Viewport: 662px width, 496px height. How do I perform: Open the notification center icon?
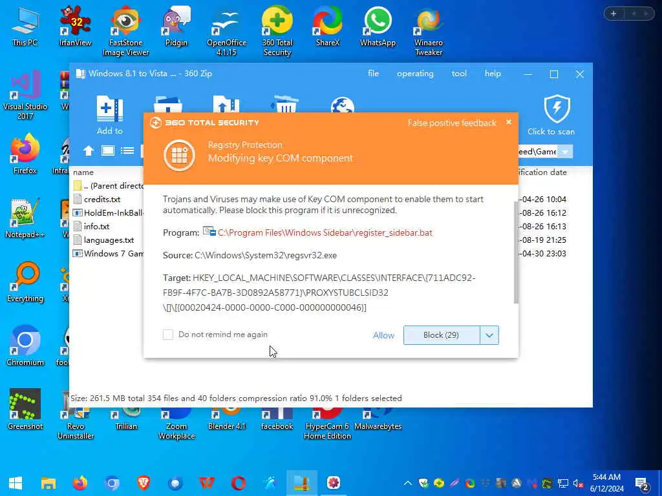[642, 483]
